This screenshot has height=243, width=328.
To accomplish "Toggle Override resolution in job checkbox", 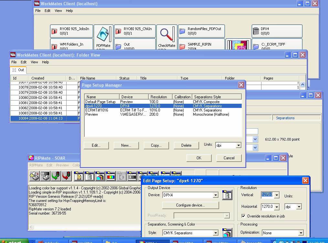I will [x=243, y=216].
